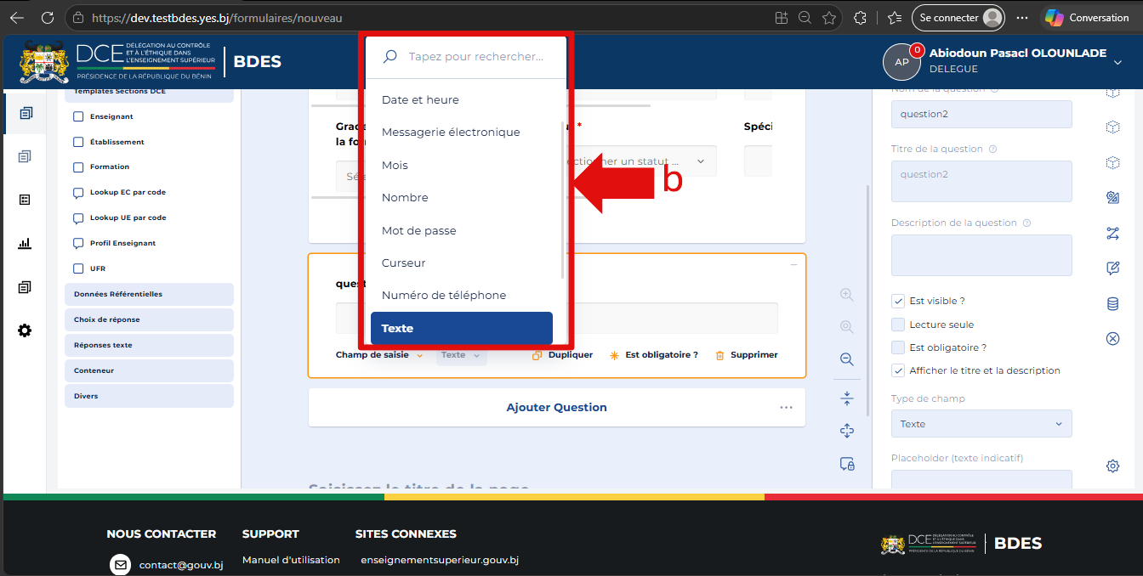Select Messagerie électronique from the list
This screenshot has height=576, width=1143.
pyautogui.click(x=462, y=133)
